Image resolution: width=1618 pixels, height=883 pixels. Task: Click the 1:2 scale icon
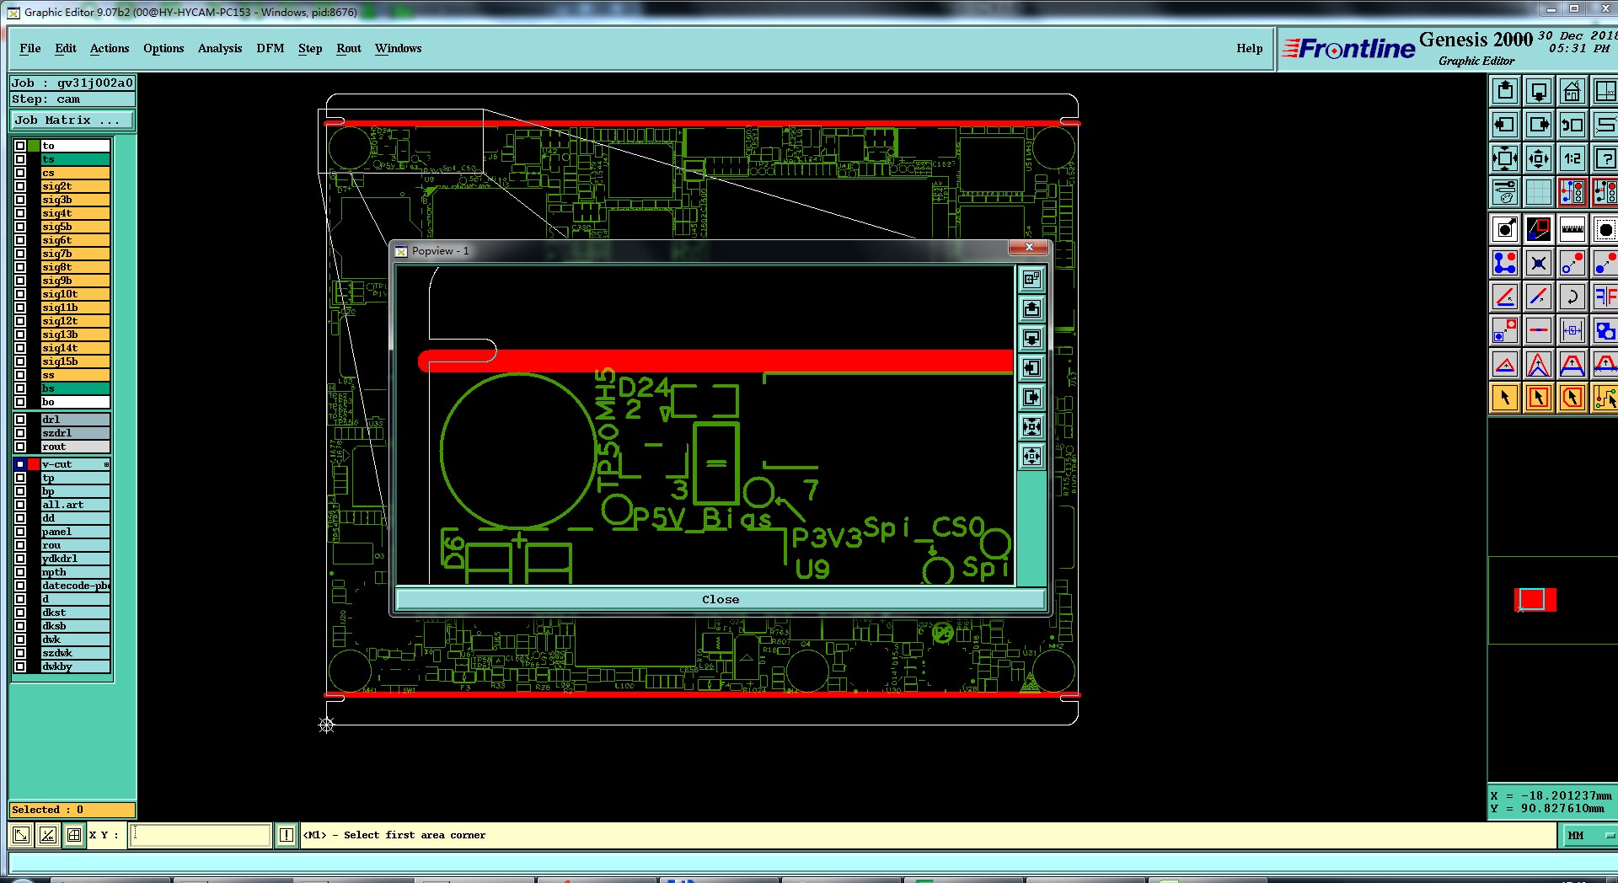point(1572,158)
